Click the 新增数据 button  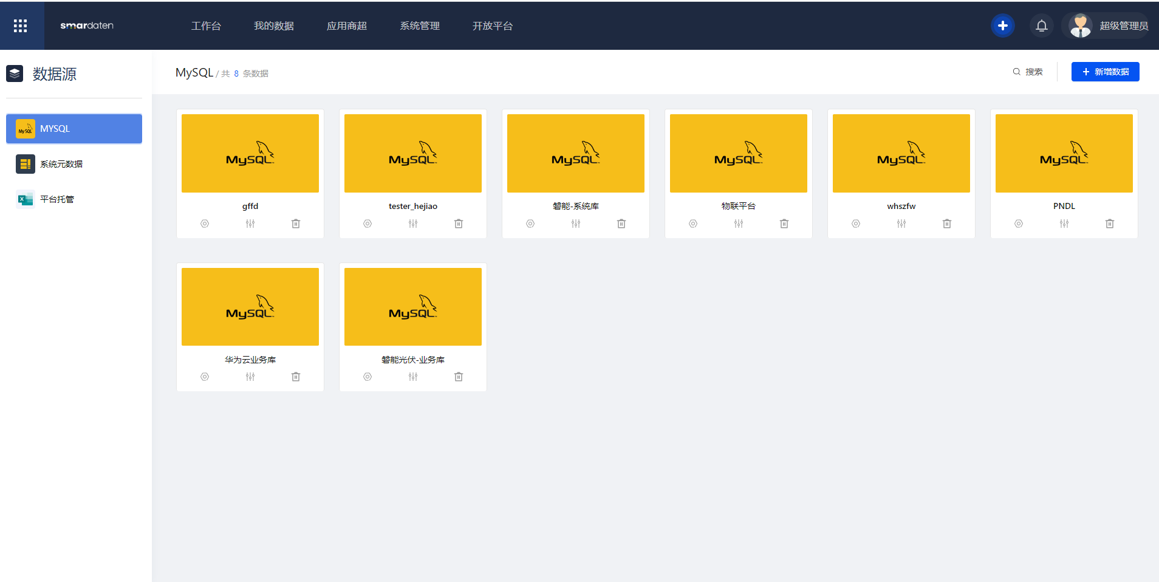click(1105, 72)
